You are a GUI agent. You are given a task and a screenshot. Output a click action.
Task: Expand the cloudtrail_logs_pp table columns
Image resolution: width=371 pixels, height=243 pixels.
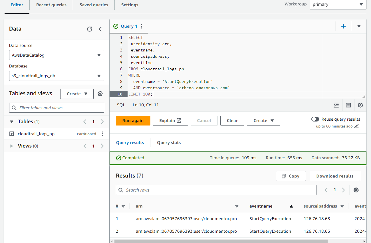pos(12,134)
